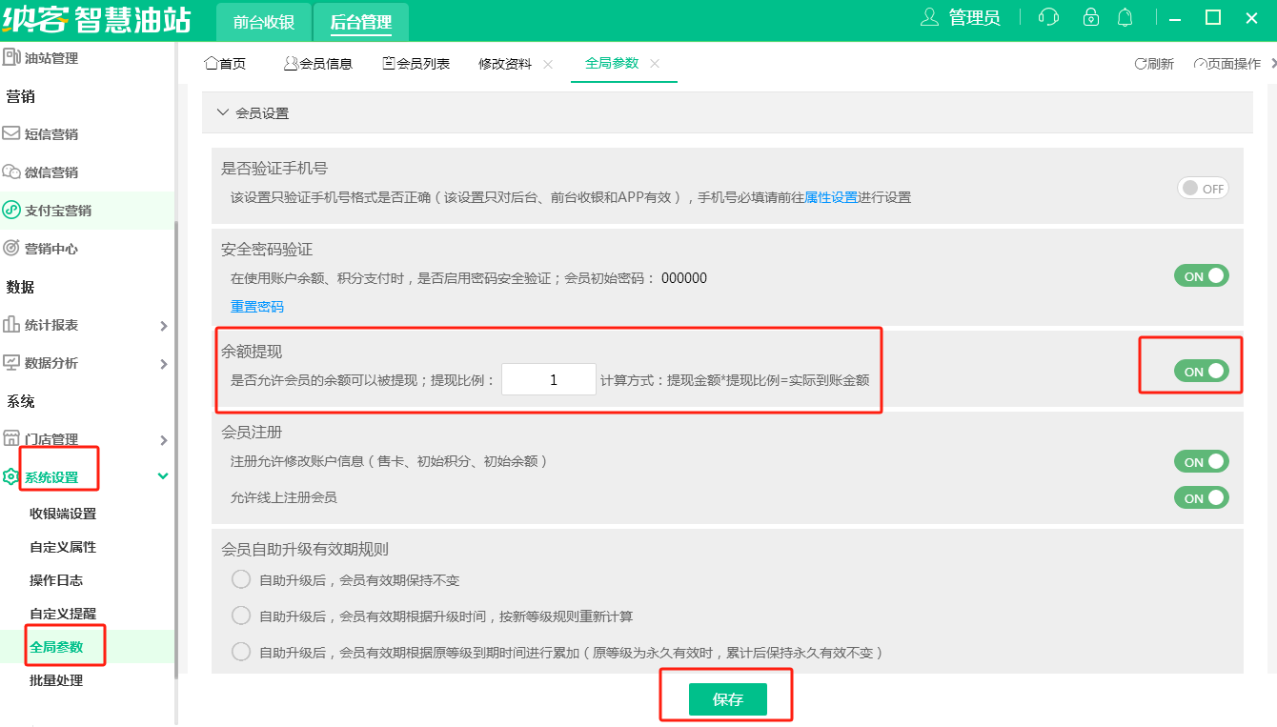Screen dimensions: 1277x727
Task: Open the notification bell icon
Action: tap(1125, 18)
